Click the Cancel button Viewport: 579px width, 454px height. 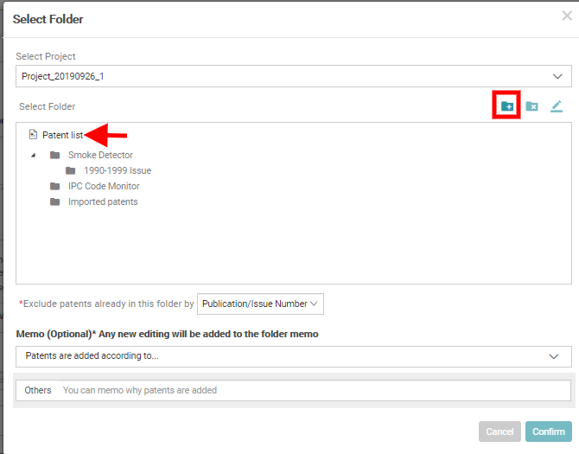pos(499,432)
